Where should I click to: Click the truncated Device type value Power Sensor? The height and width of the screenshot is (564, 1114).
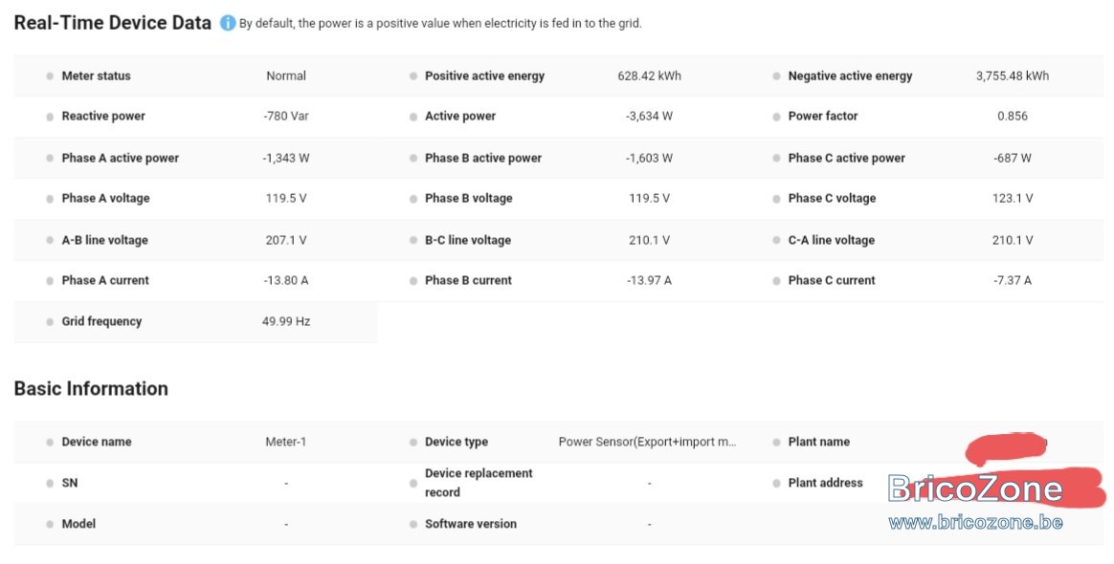[647, 442]
